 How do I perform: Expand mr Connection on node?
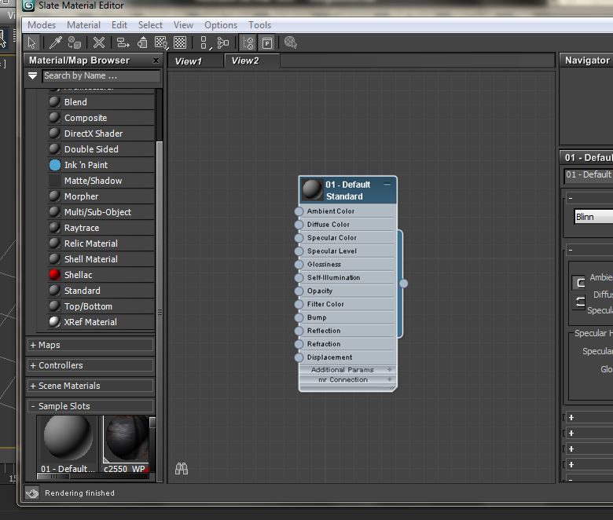pyautogui.click(x=389, y=379)
